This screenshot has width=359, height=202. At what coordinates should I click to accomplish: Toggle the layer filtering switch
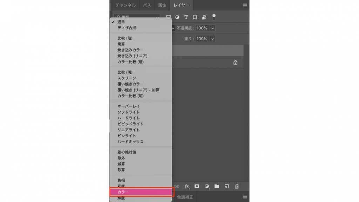pyautogui.click(x=214, y=17)
